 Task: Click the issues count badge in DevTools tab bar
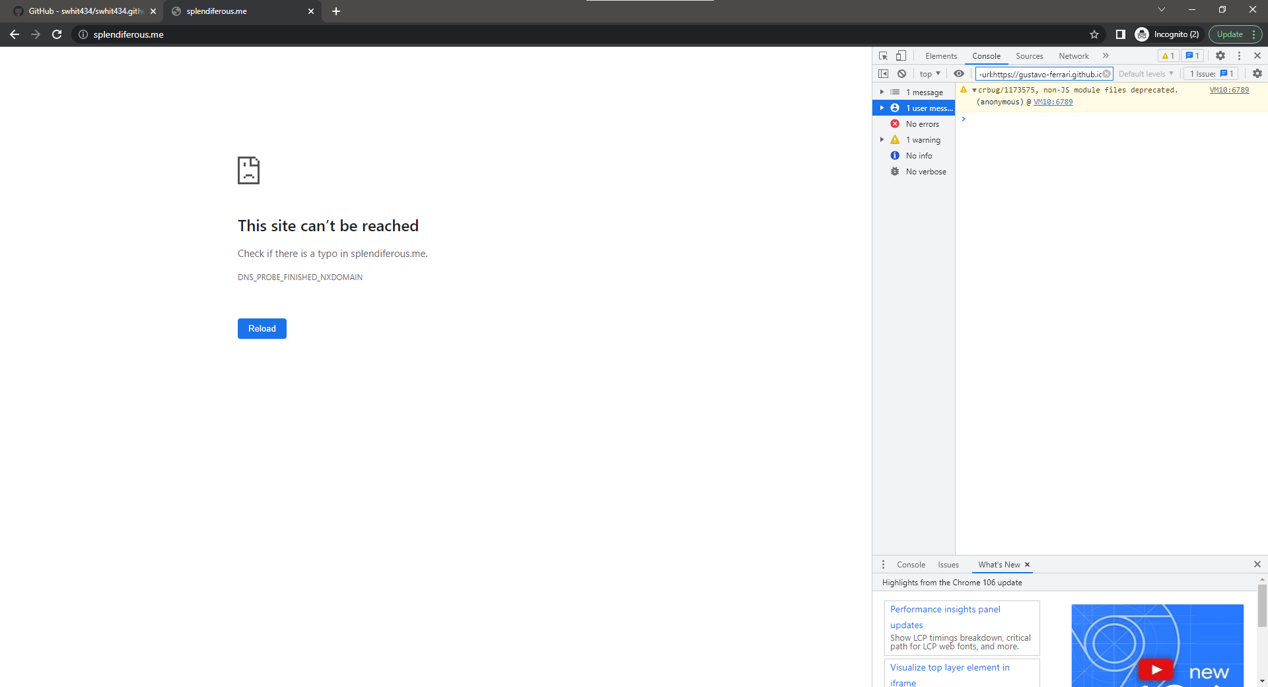coord(1192,56)
